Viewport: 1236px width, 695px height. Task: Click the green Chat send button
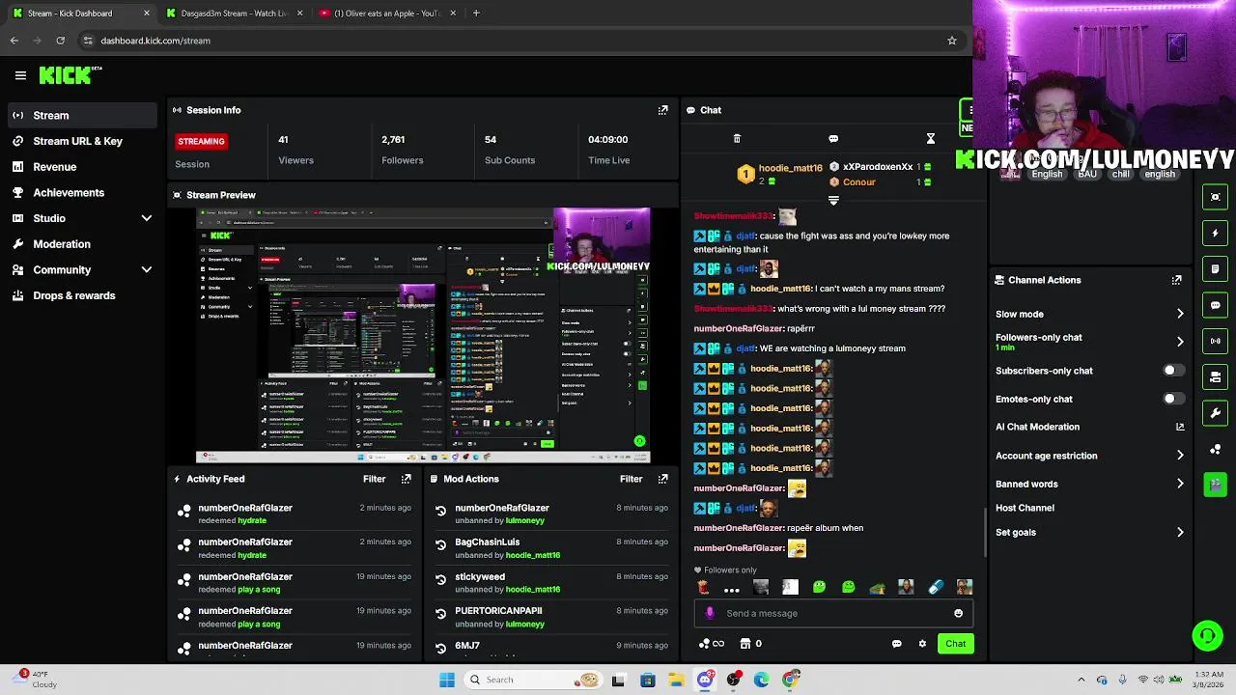pos(955,644)
